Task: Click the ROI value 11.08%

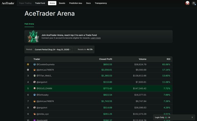Action: coord(166,82)
